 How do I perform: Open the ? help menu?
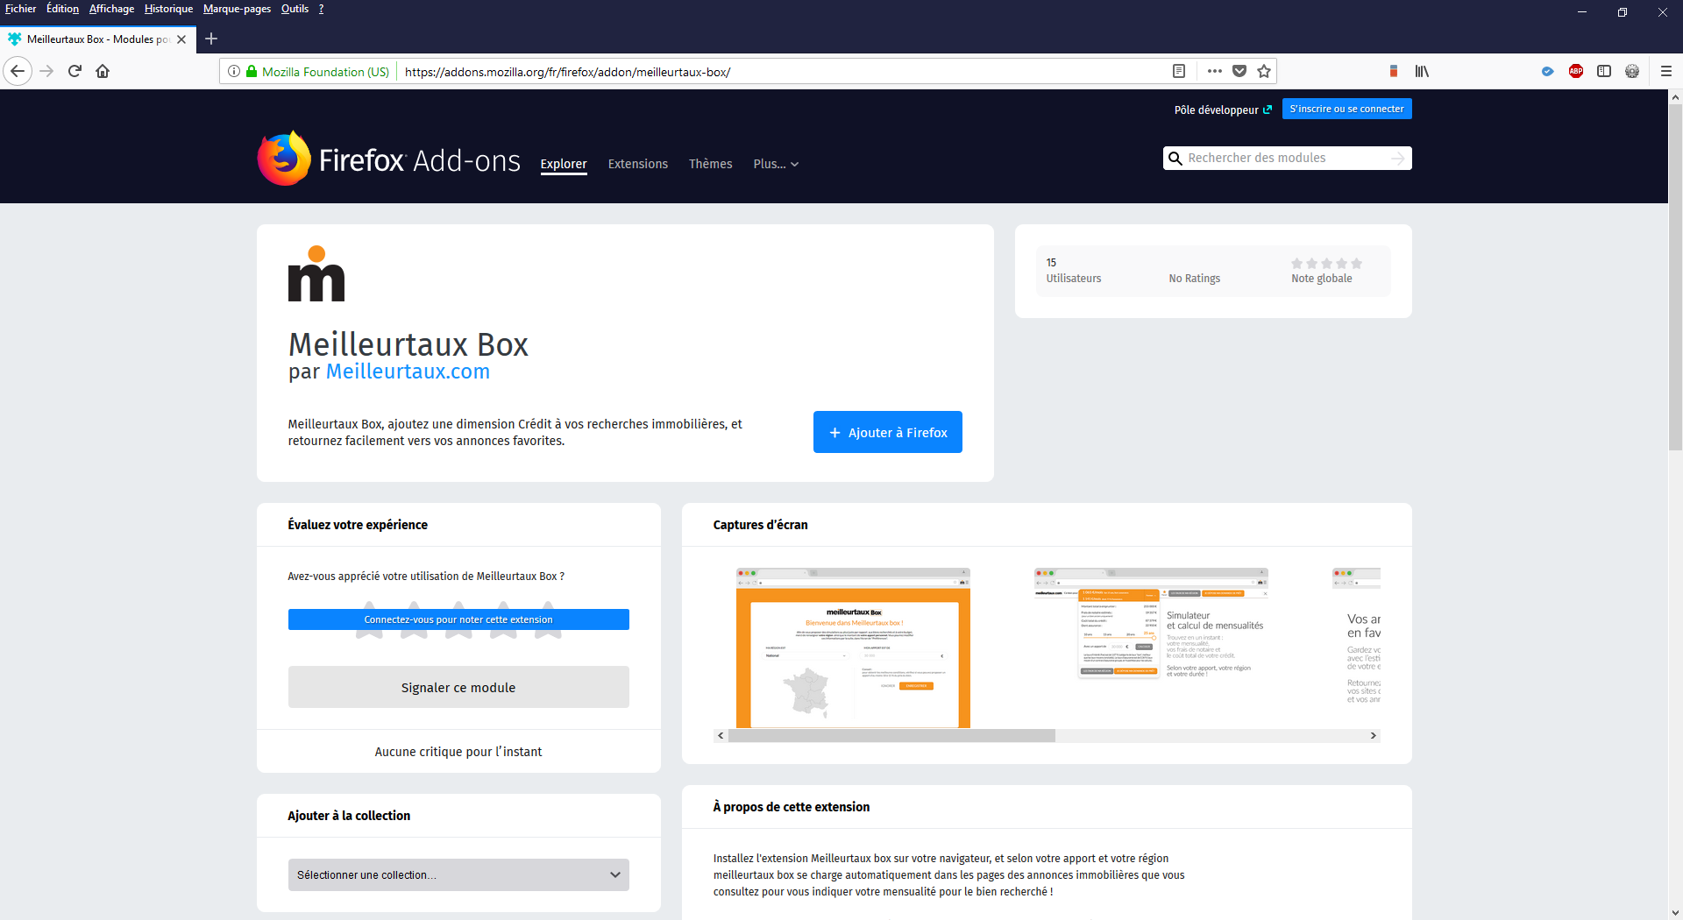pyautogui.click(x=321, y=9)
